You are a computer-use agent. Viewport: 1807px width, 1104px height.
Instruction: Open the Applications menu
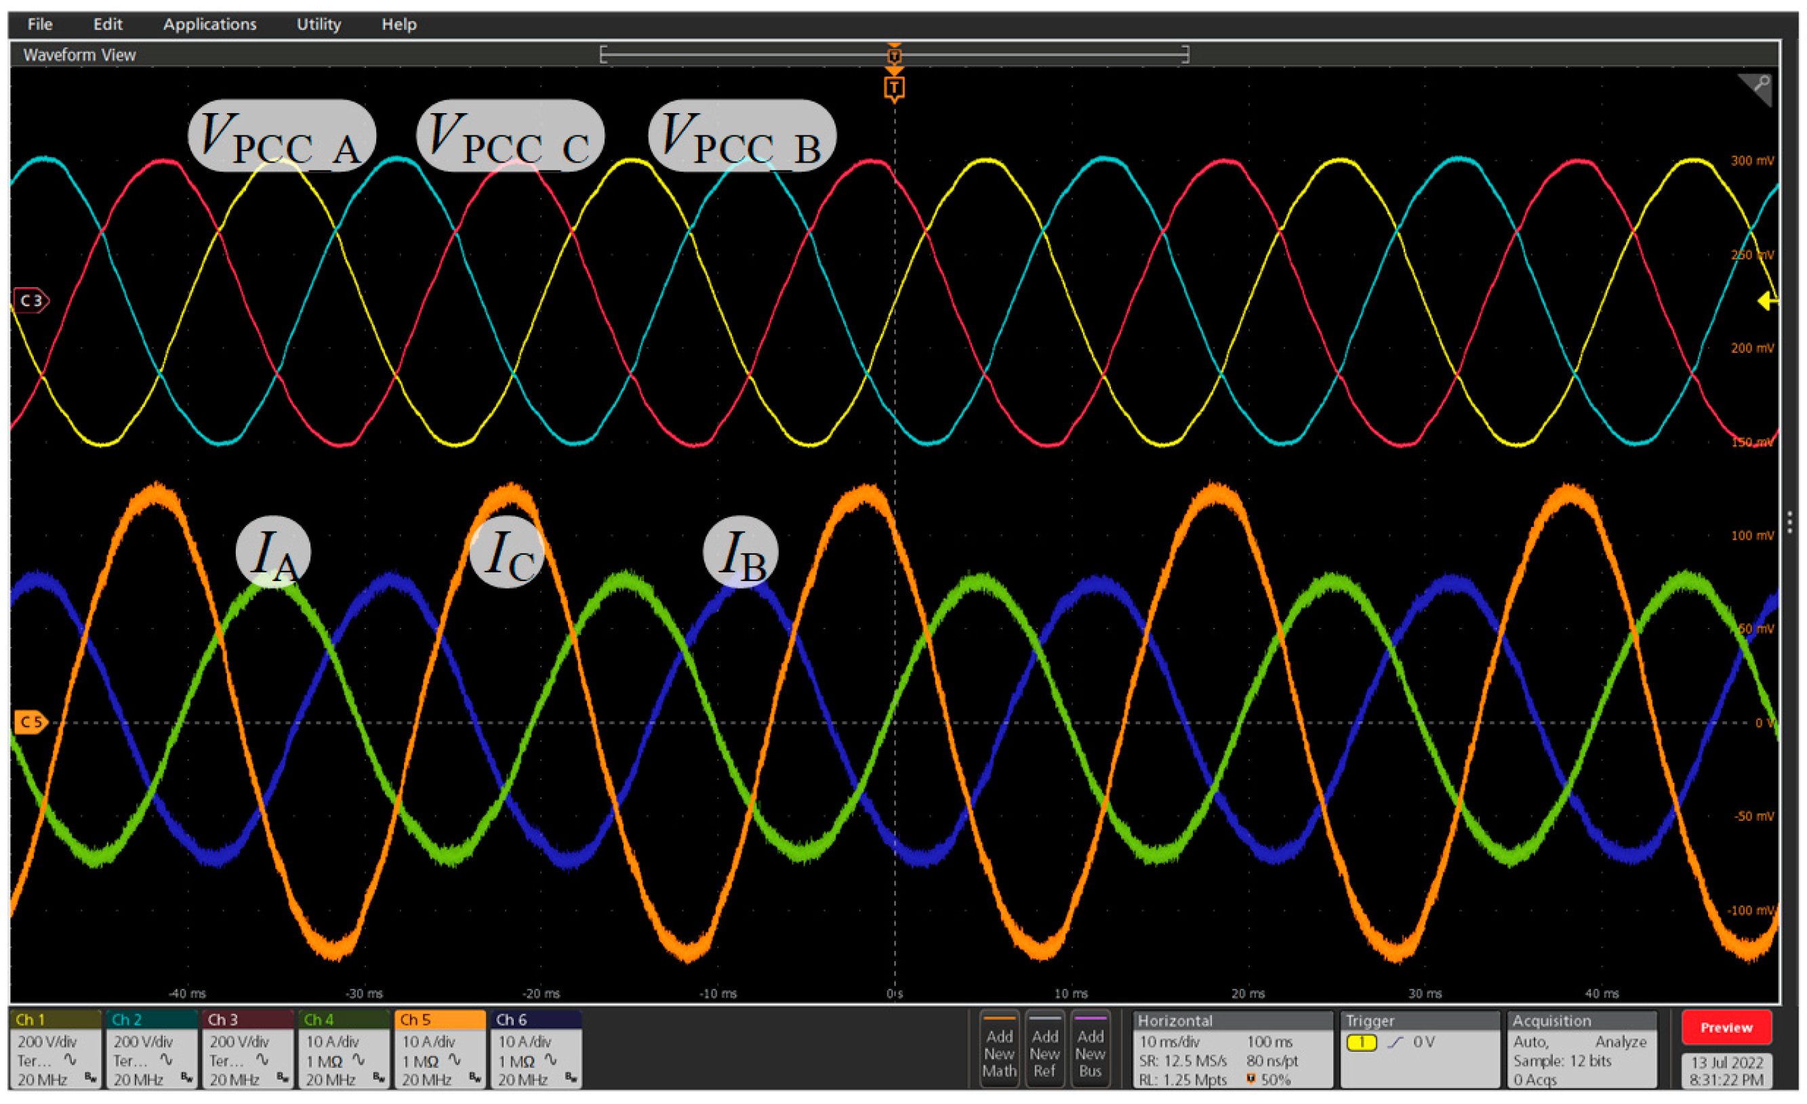point(209,24)
